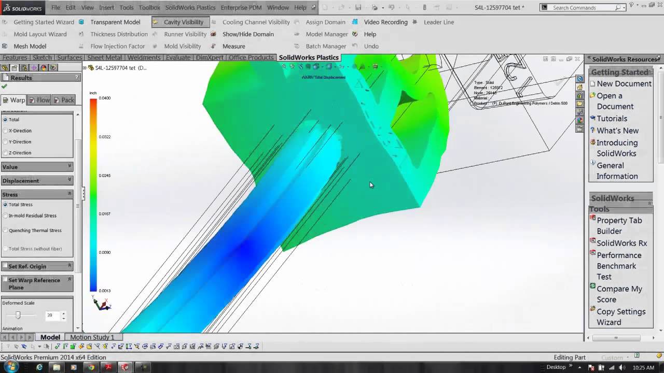Select the Y-Direction radio button
The width and height of the screenshot is (664, 373).
5,141
